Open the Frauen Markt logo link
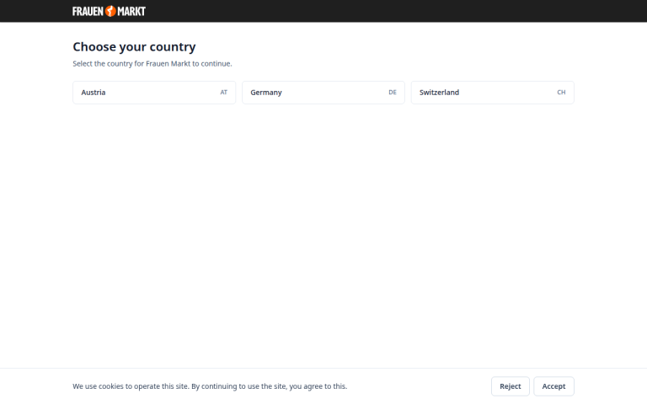647x404 pixels. pyautogui.click(x=109, y=11)
